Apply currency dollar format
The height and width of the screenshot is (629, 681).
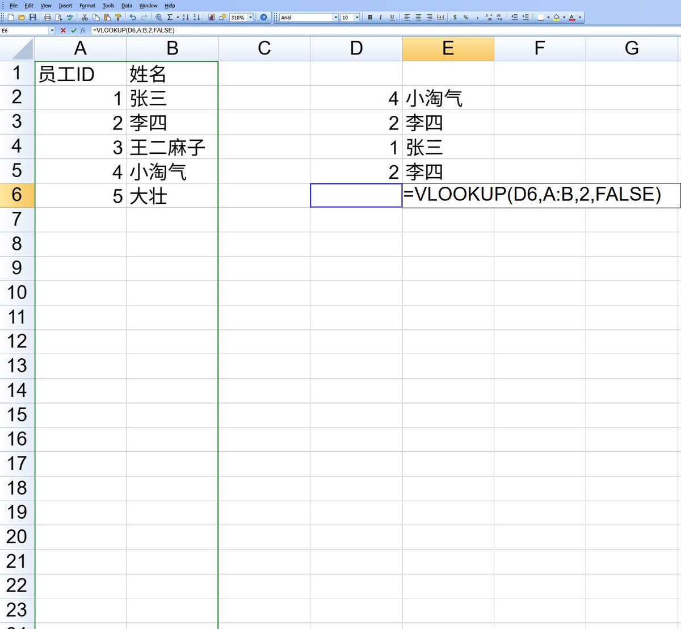(455, 18)
